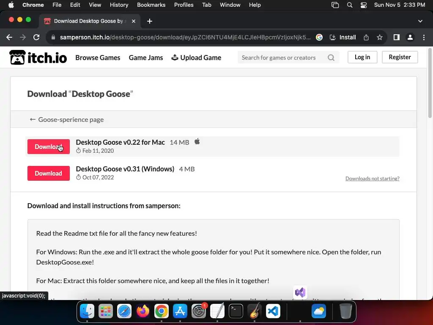Open Trash in the Dock

(x=345, y=311)
